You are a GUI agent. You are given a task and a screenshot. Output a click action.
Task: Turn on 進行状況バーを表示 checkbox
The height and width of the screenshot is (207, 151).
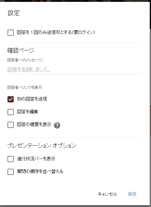click(11, 159)
